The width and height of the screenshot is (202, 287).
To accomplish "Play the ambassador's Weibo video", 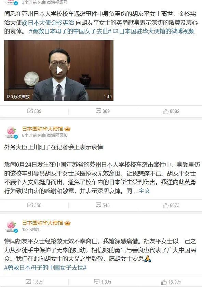I will 59,70.
